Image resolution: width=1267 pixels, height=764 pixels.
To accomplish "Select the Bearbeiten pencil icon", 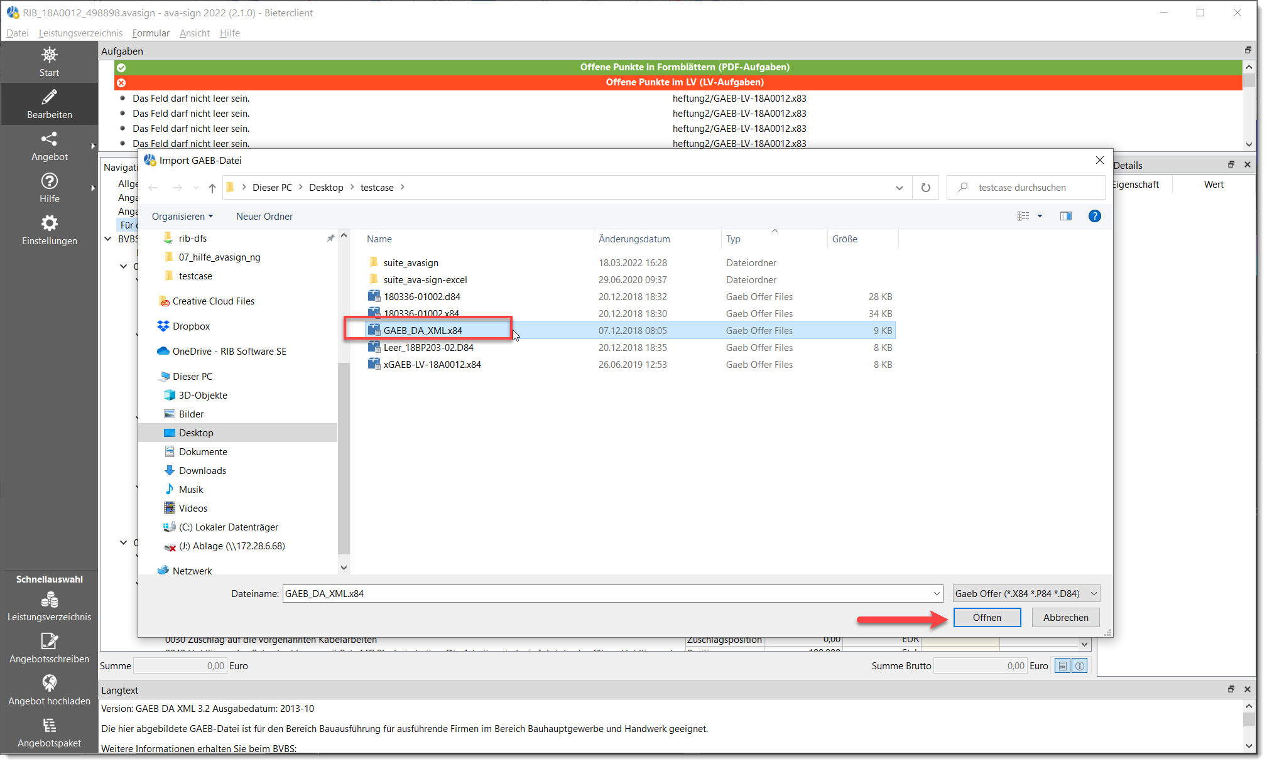I will pos(49,97).
